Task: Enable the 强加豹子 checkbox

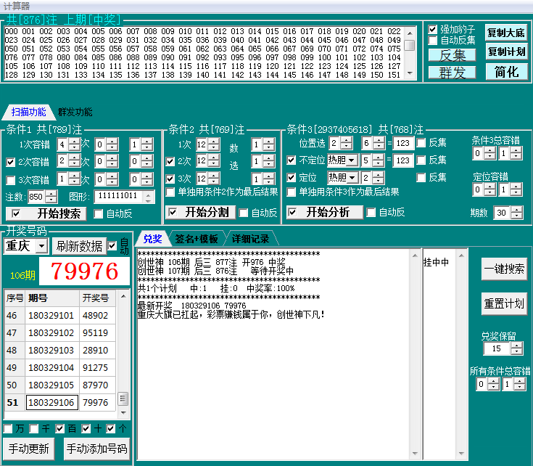Action: click(433, 29)
